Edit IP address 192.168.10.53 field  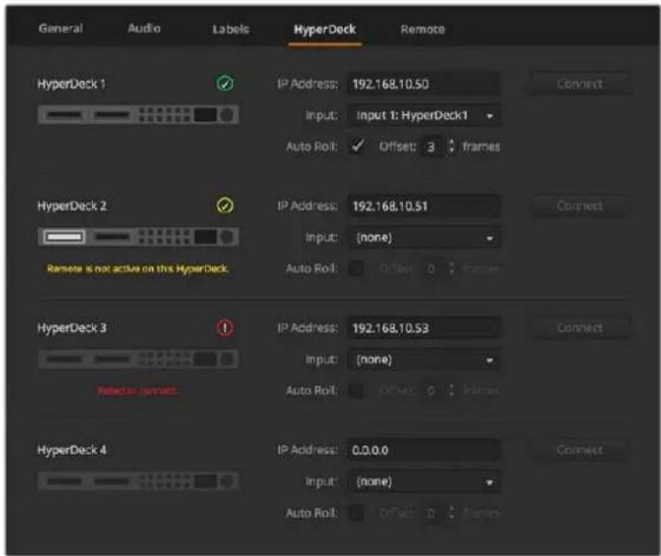point(423,328)
